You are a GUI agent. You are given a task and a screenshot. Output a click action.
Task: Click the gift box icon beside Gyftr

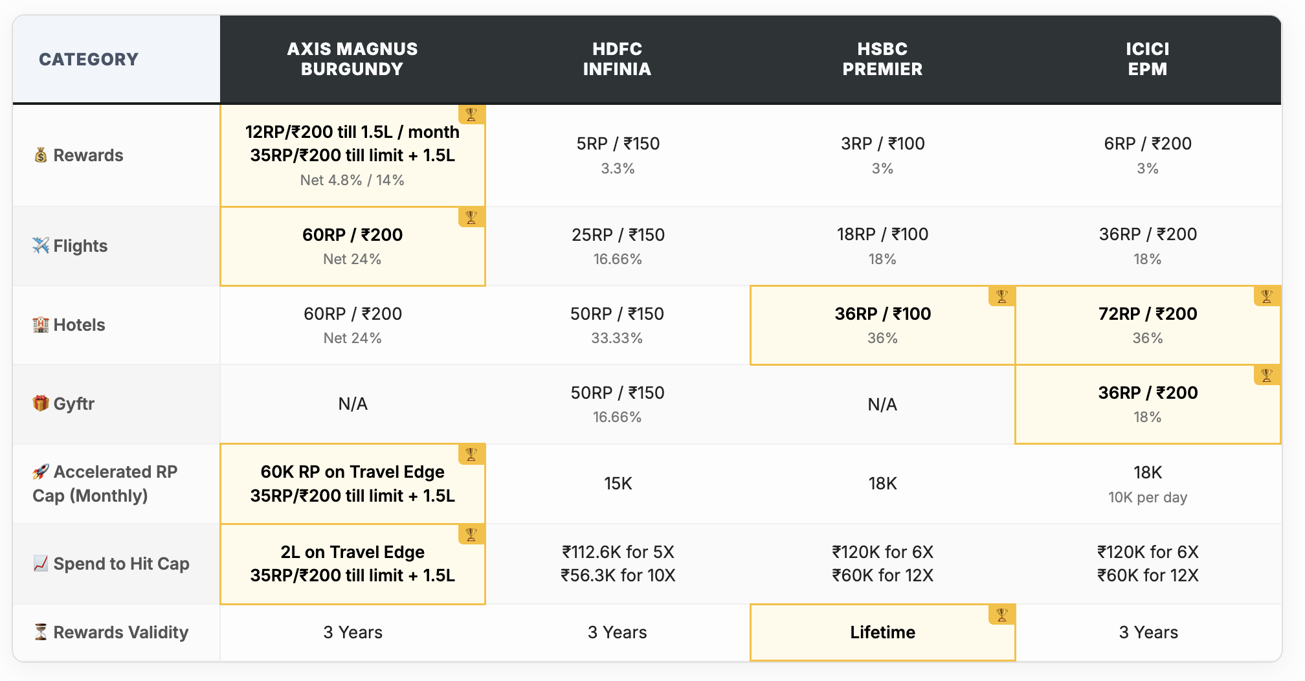pos(41,404)
